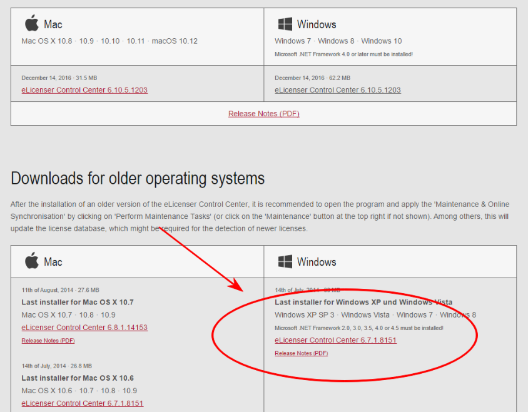Click the 'Mac' title in top download table

point(53,24)
